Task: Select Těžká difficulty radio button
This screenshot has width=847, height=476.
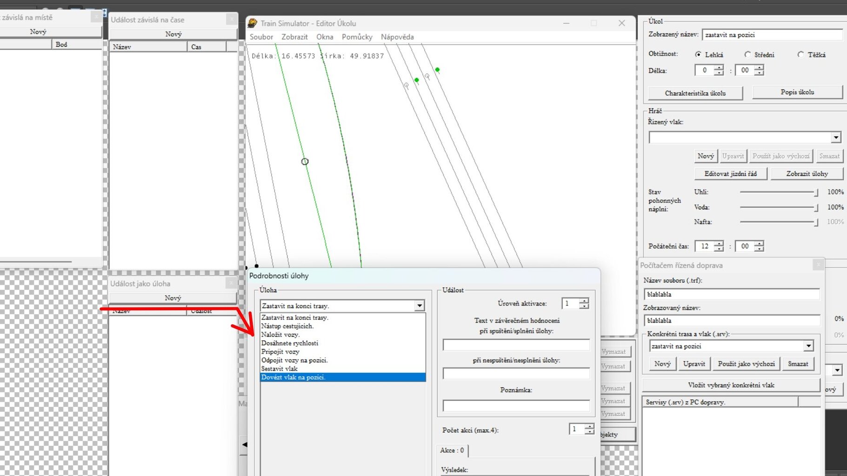Action: click(800, 54)
